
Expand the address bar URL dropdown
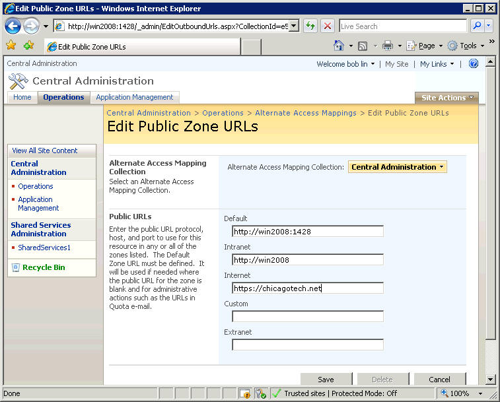294,26
